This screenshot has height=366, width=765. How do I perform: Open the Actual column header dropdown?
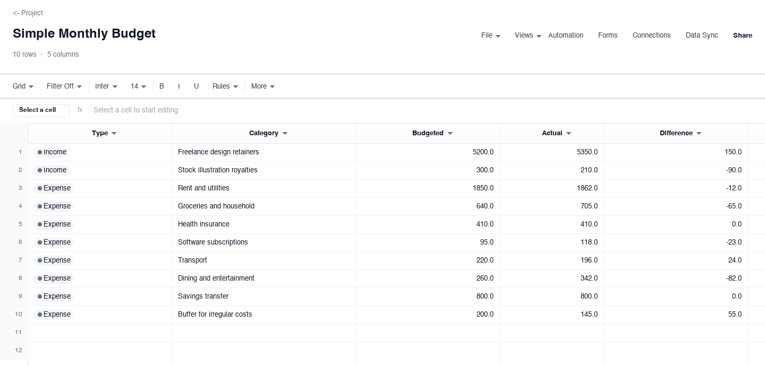(568, 134)
